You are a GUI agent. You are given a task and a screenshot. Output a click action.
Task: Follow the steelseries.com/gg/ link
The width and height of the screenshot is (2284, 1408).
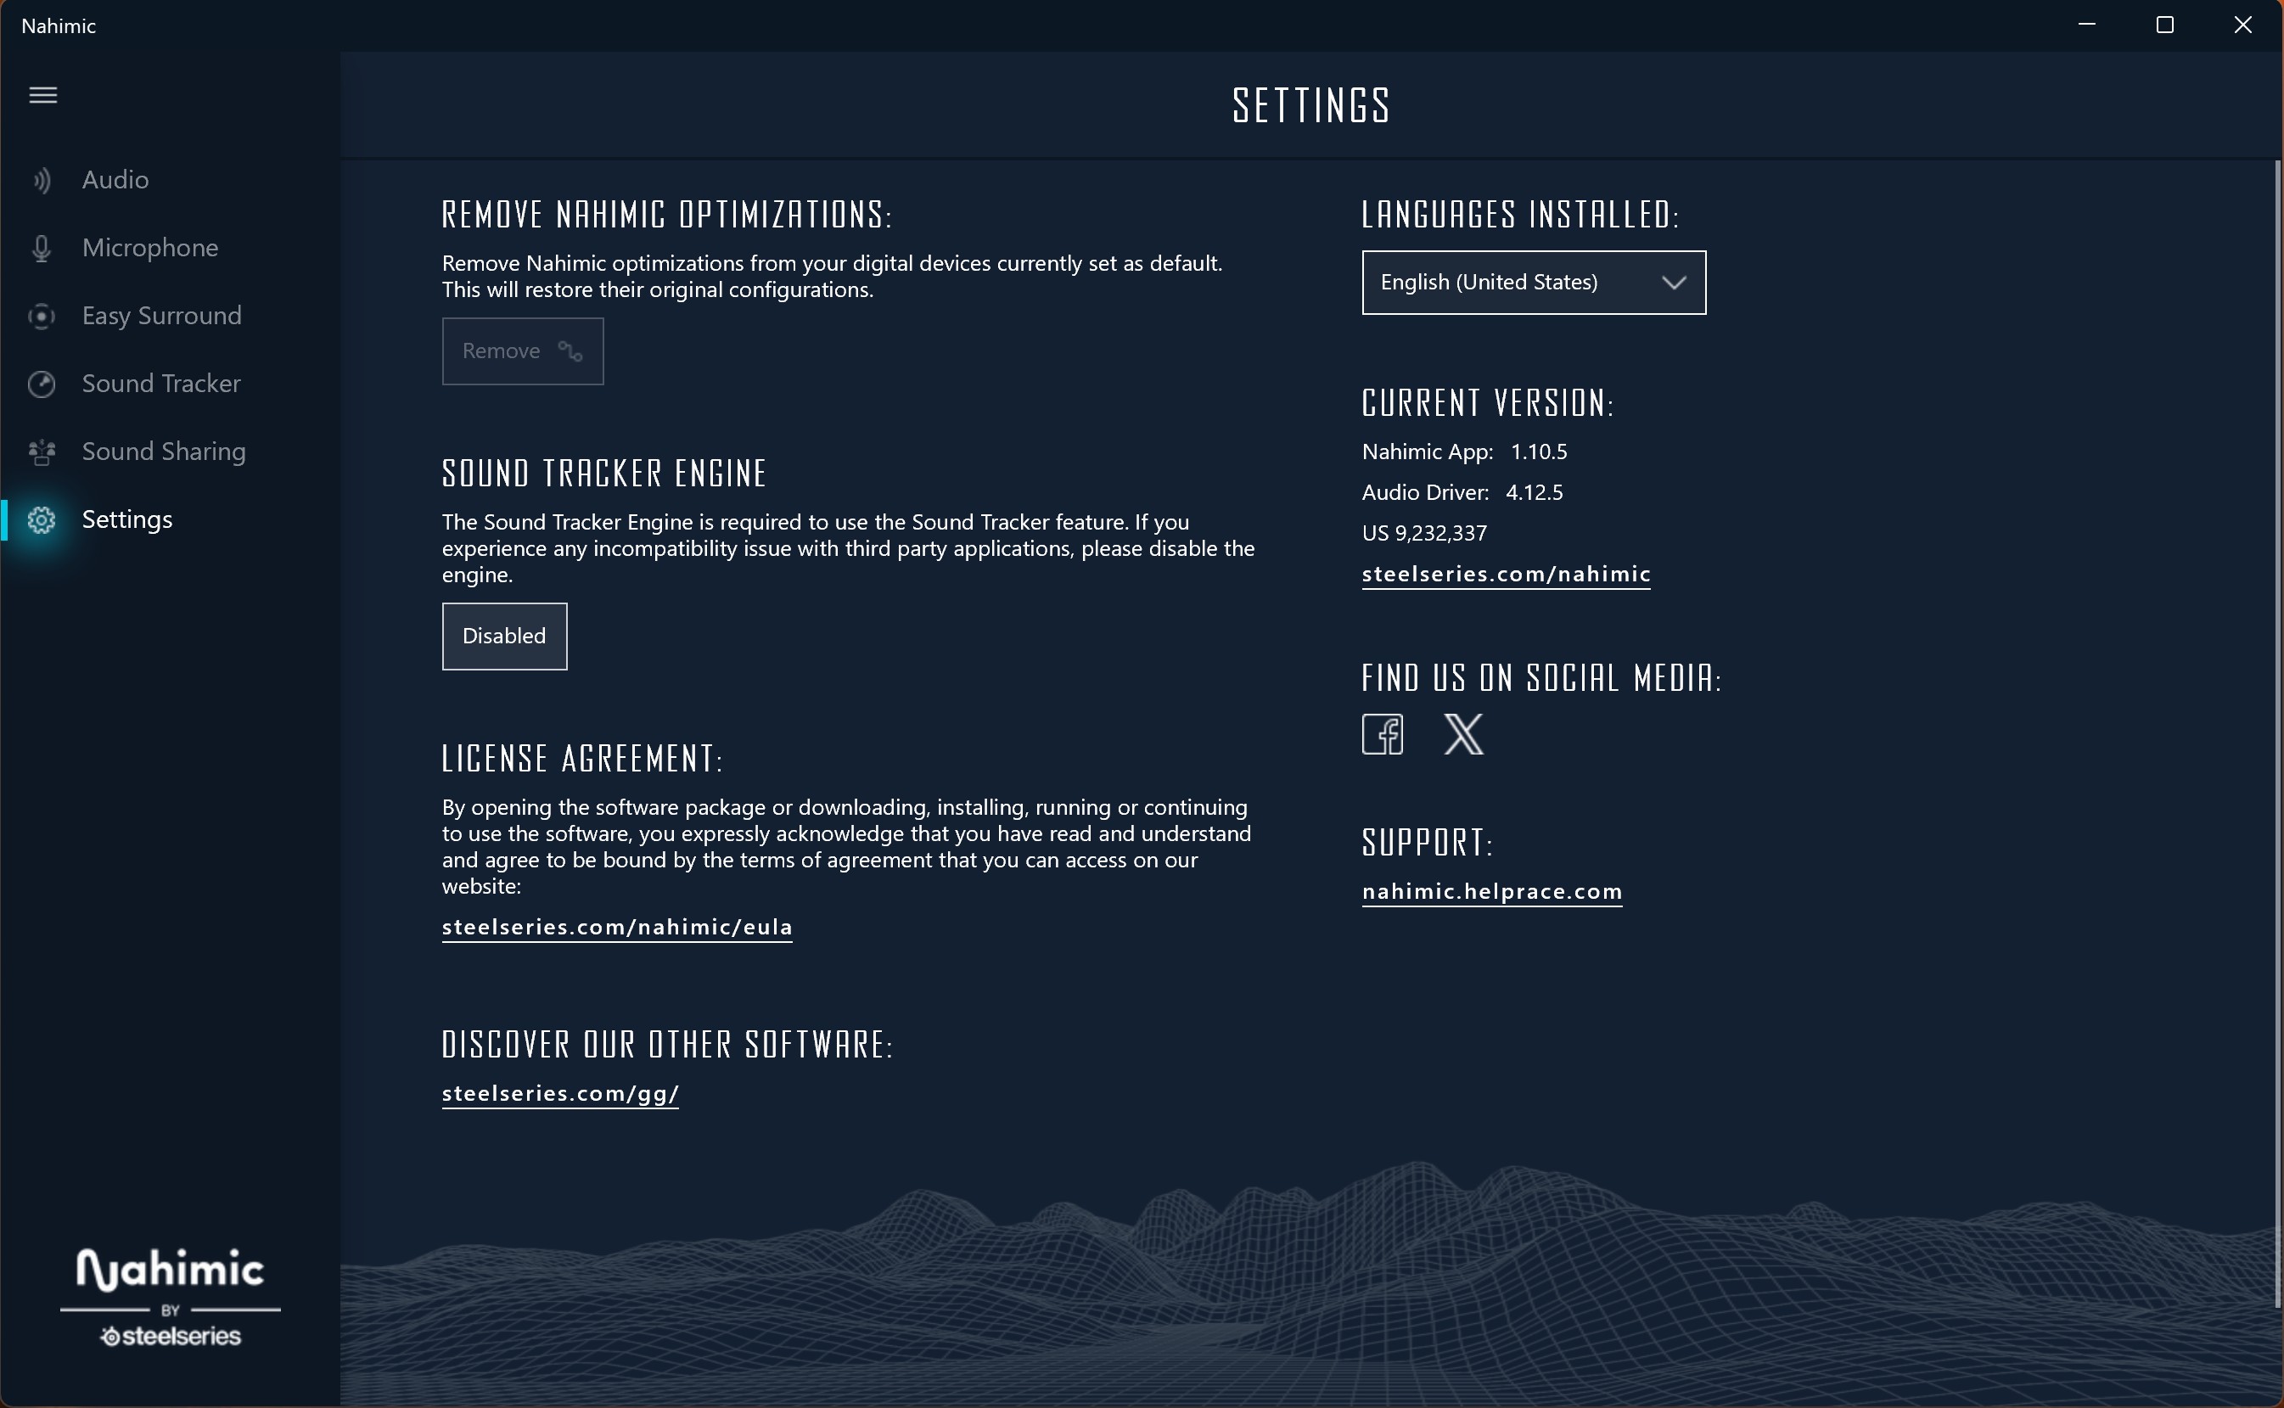tap(559, 1092)
